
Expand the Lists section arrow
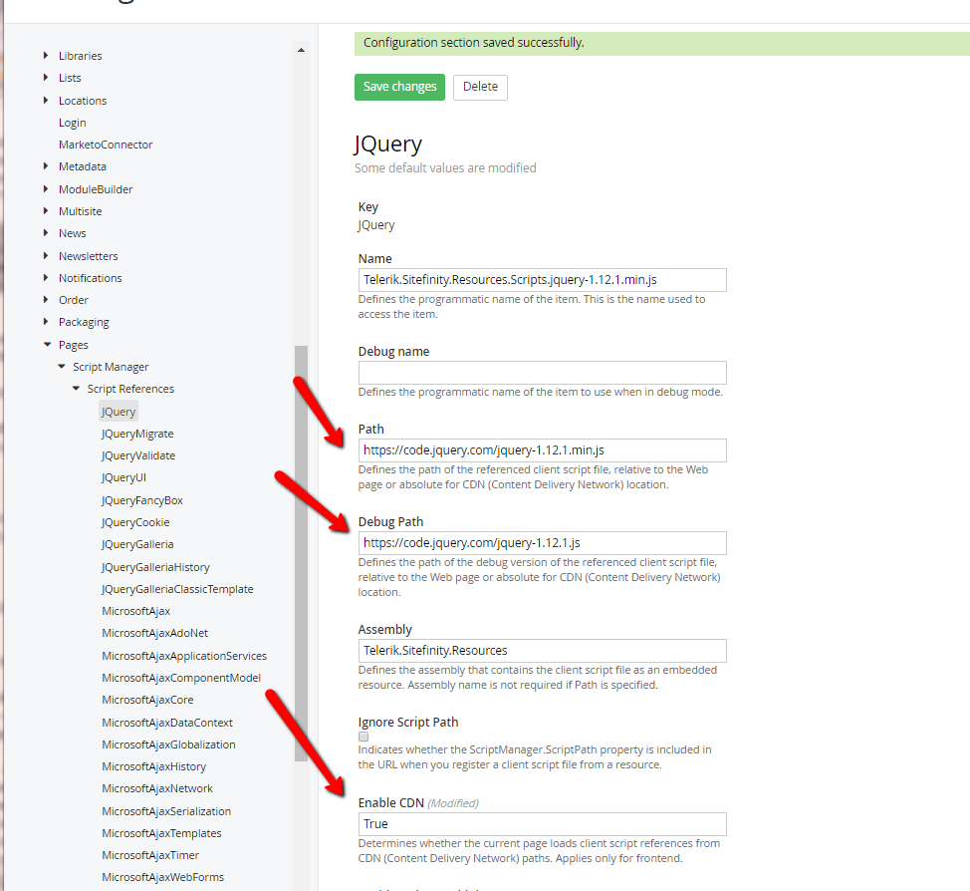pyautogui.click(x=46, y=78)
